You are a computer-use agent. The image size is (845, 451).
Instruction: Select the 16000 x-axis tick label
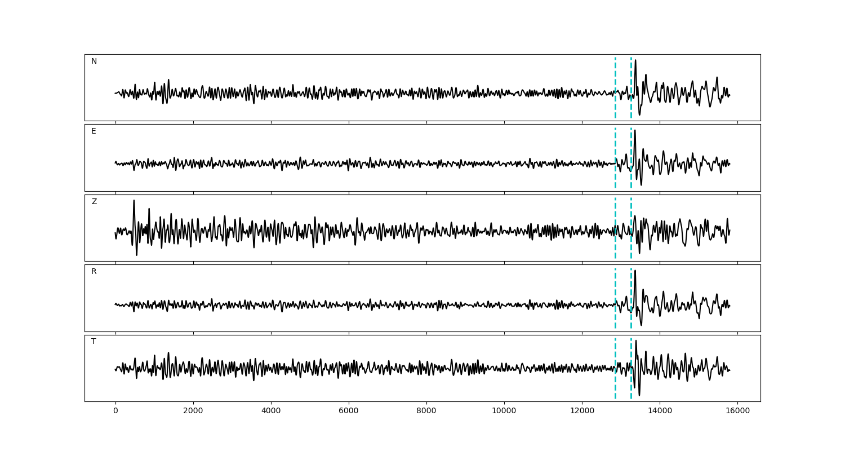[x=737, y=412]
